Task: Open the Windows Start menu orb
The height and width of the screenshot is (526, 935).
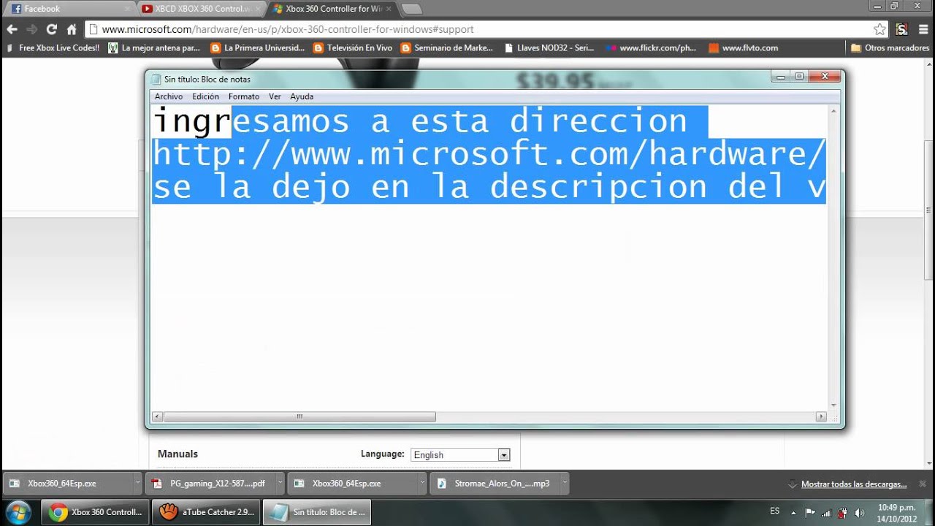Action: tap(18, 511)
